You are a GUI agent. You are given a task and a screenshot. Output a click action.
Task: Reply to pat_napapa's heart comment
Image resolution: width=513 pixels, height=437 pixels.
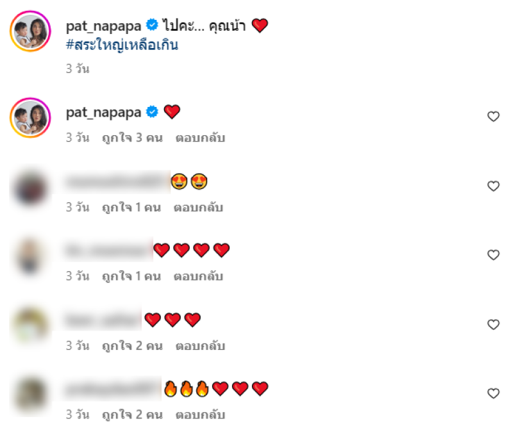tap(200, 138)
